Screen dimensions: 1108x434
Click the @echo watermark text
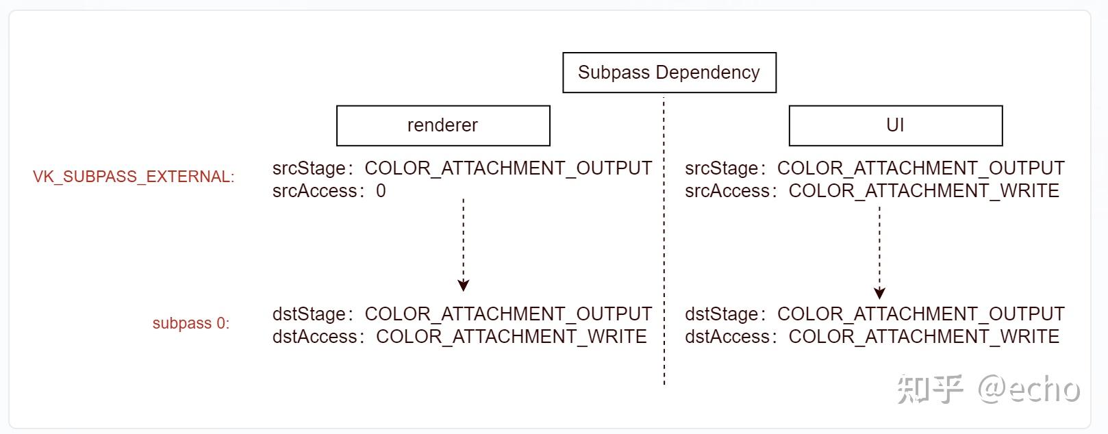point(1029,389)
